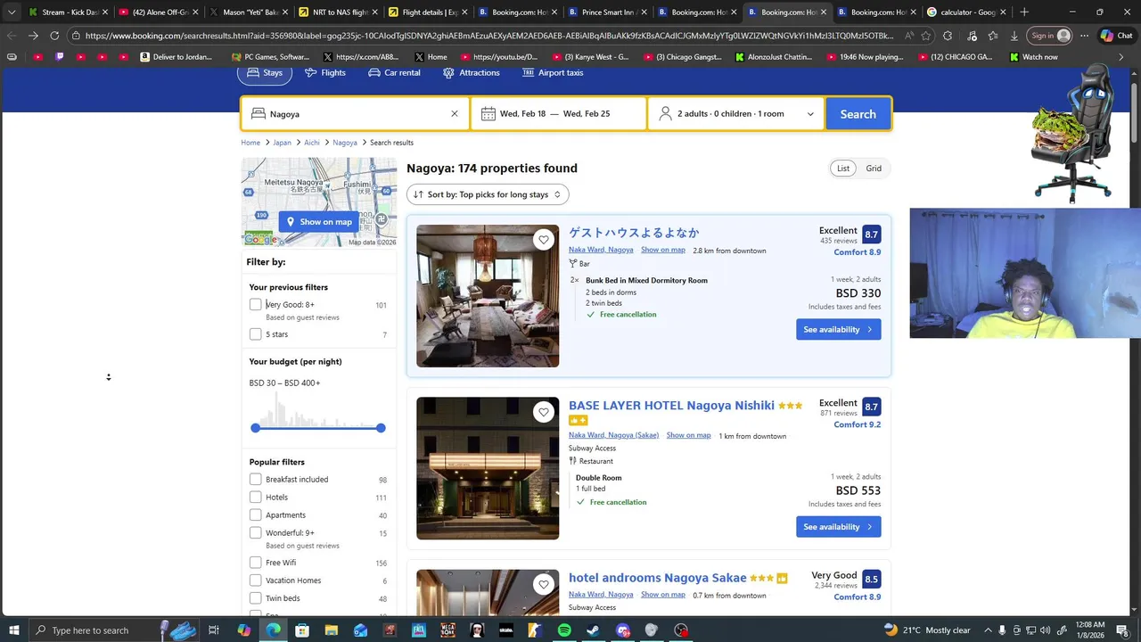Viewport: 1141px width, 642px height.
Task: Open the hotel androoms Nagoya Sakae title link
Action: point(658,578)
